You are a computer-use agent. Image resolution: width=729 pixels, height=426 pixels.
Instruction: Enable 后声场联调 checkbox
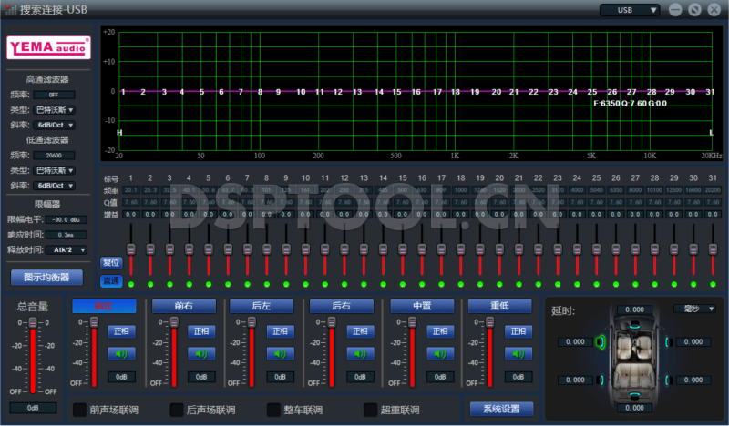point(177,410)
